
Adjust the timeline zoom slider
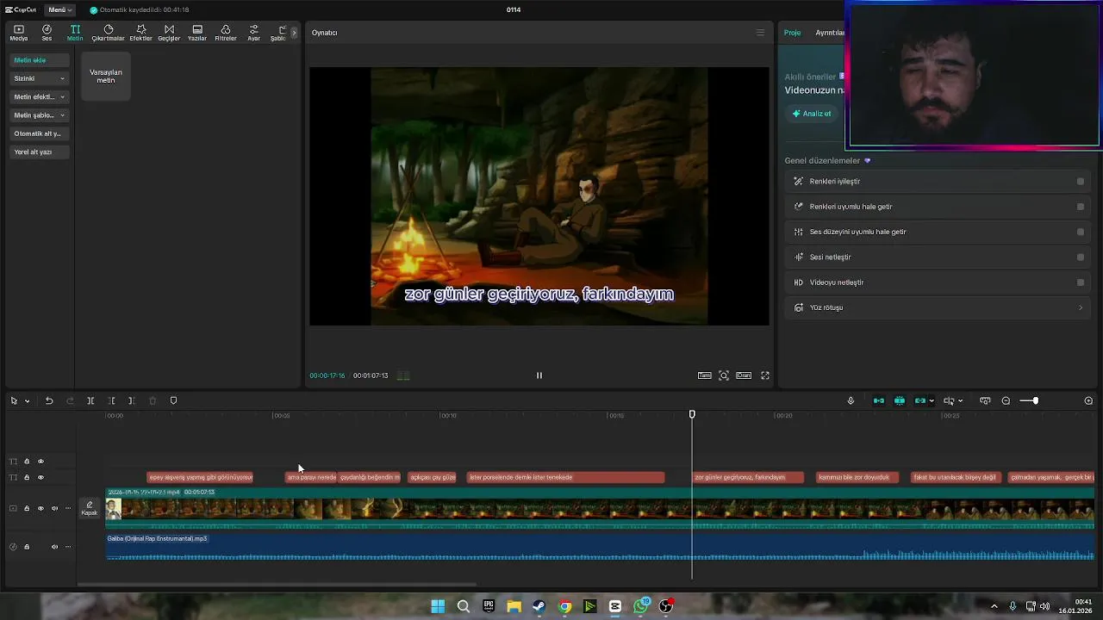tap(1035, 400)
